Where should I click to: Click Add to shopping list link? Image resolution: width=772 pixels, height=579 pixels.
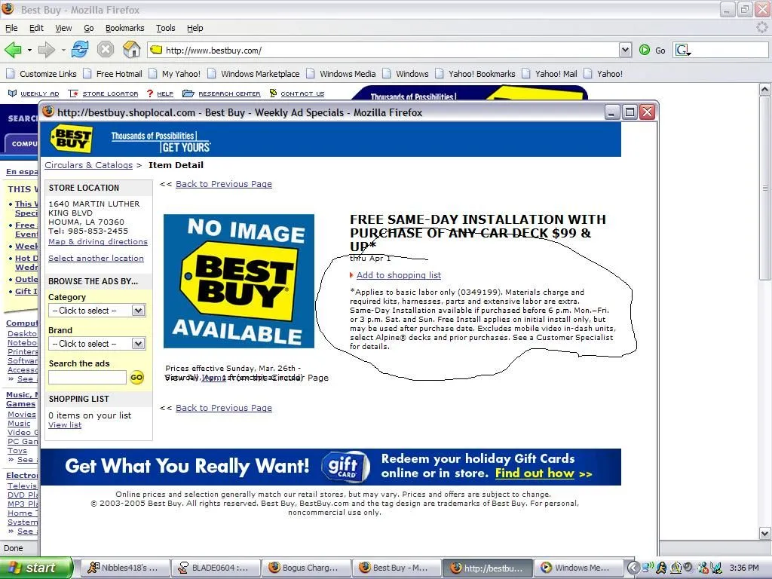(x=399, y=275)
